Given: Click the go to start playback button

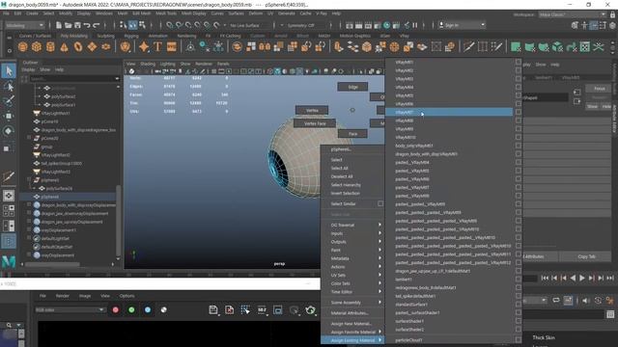Looking at the screenshot, I should [545, 278].
